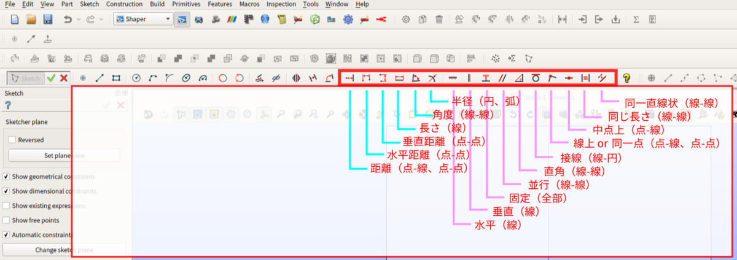This screenshot has height=260, width=737.
Task: Select the Vertical distance constraint icon
Action: click(x=383, y=78)
